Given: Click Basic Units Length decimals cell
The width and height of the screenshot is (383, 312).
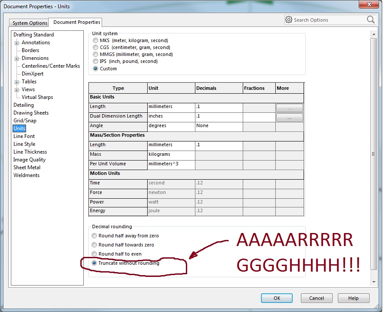Looking at the screenshot, I should point(219,108).
